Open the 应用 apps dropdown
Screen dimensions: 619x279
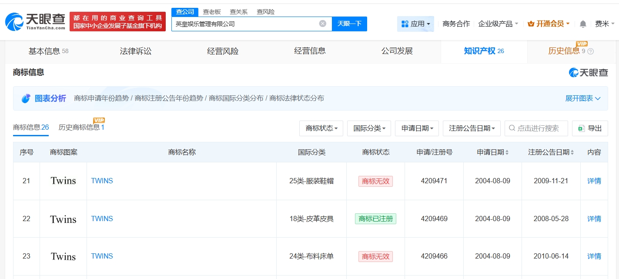415,24
